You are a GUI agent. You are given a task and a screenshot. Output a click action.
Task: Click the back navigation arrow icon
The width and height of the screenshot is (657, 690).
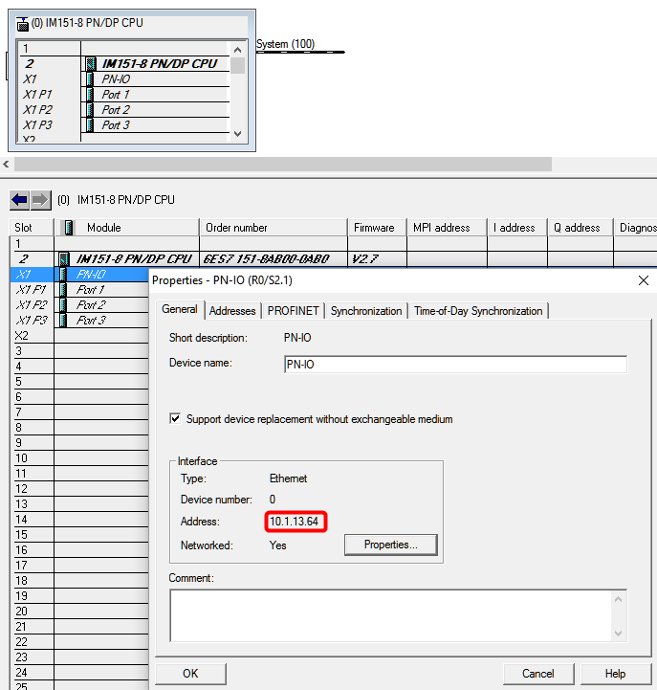coord(19,200)
